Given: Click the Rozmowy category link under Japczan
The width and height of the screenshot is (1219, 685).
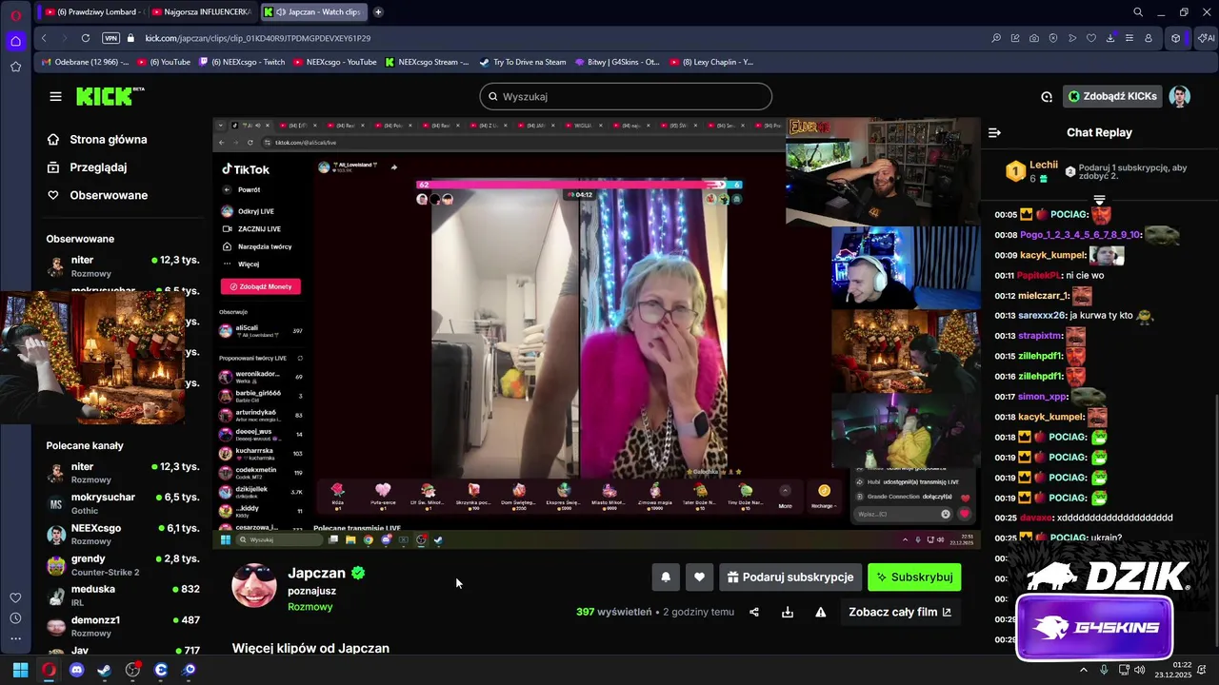Looking at the screenshot, I should 310,607.
